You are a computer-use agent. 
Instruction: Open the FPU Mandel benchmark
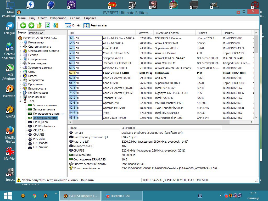click(x=41, y=143)
